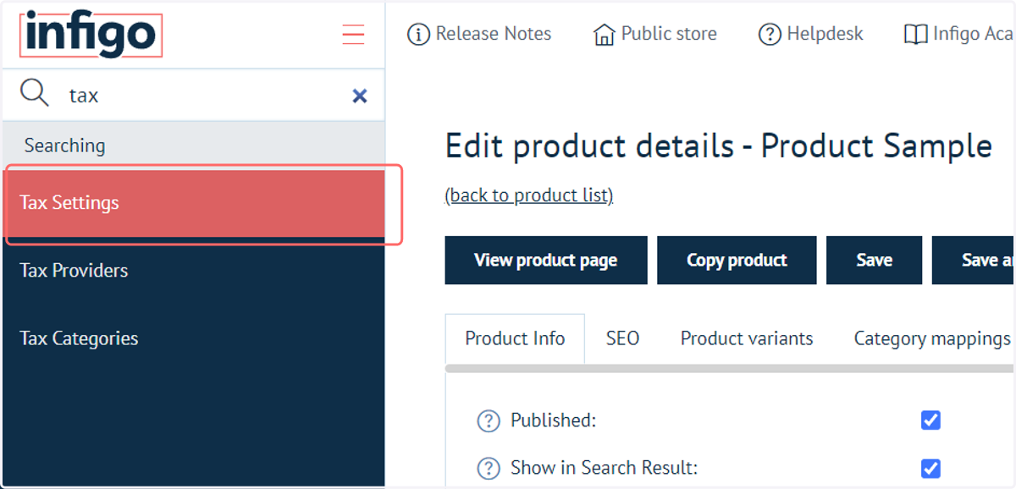Click the Edit product details heading

[x=718, y=146]
